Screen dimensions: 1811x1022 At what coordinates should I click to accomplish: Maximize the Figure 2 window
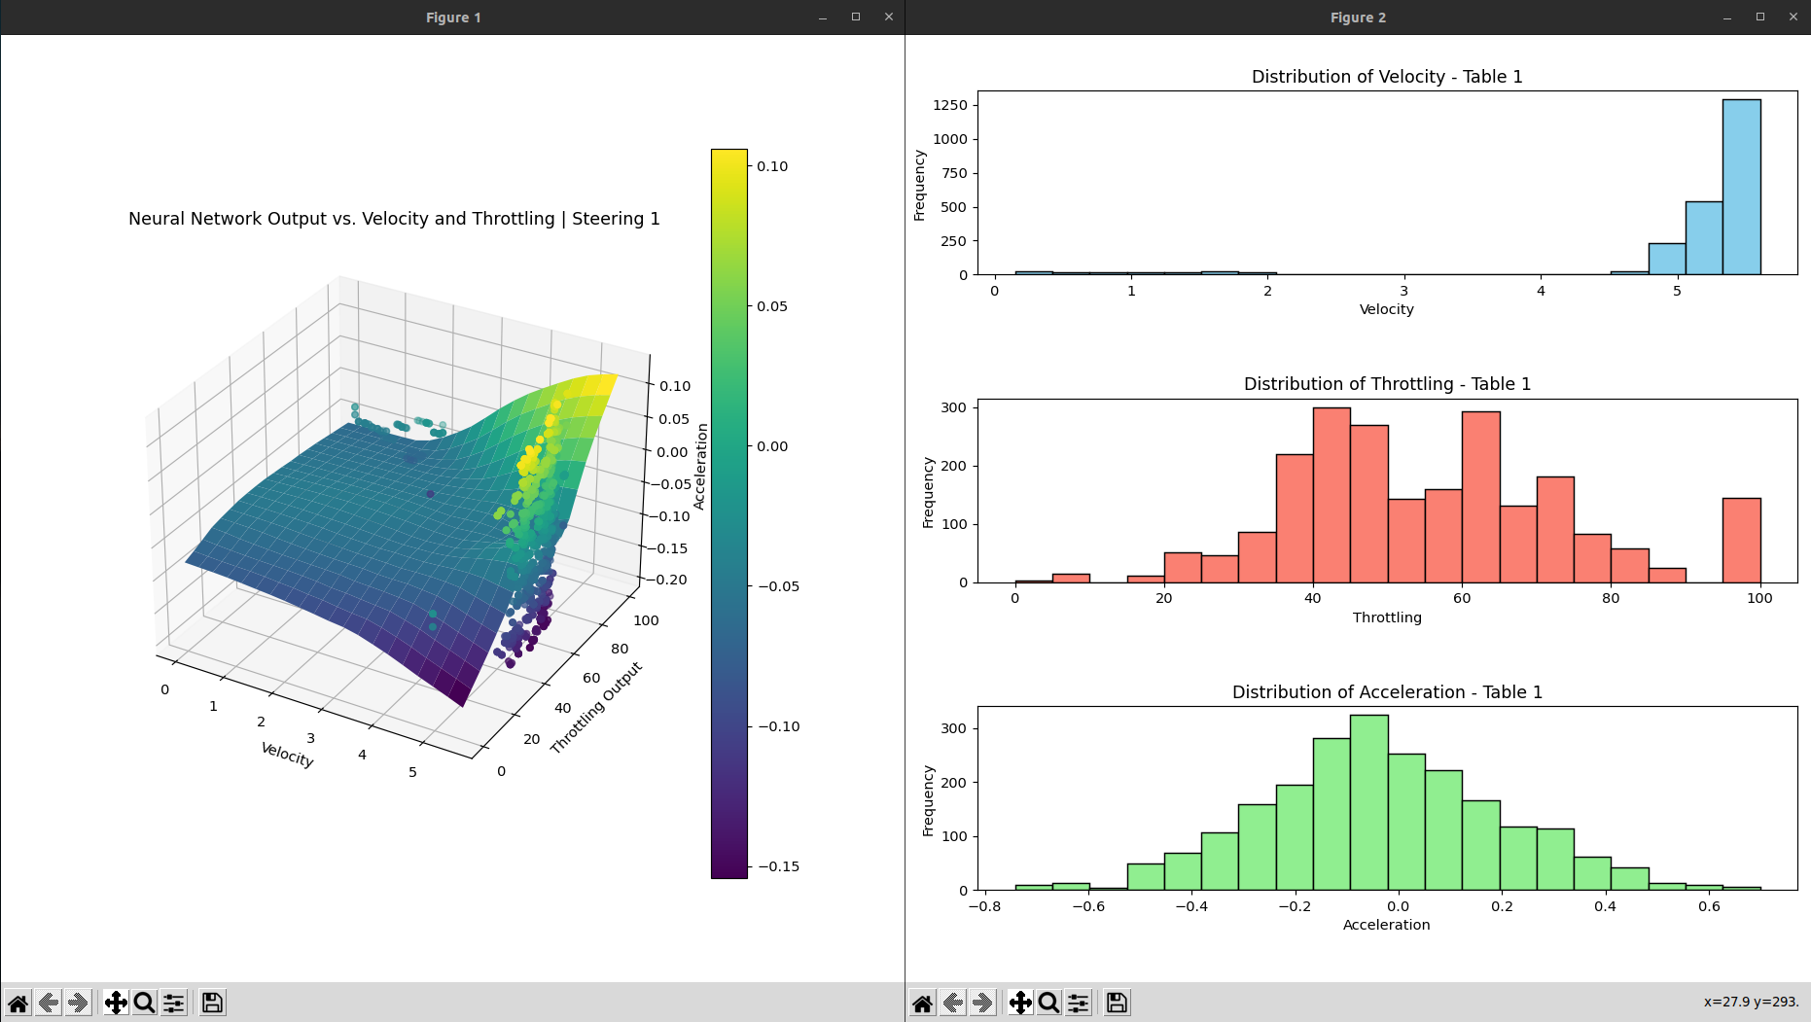click(x=1760, y=18)
